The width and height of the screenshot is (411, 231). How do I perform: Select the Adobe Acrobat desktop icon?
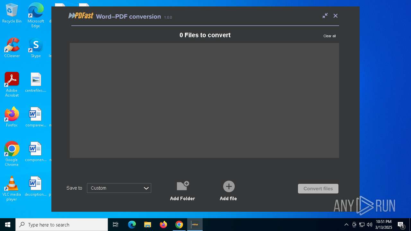(12, 84)
